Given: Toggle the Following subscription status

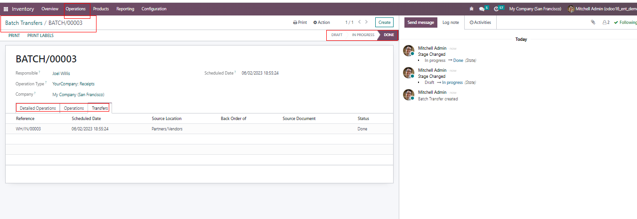Looking at the screenshot, I should tap(625, 22).
